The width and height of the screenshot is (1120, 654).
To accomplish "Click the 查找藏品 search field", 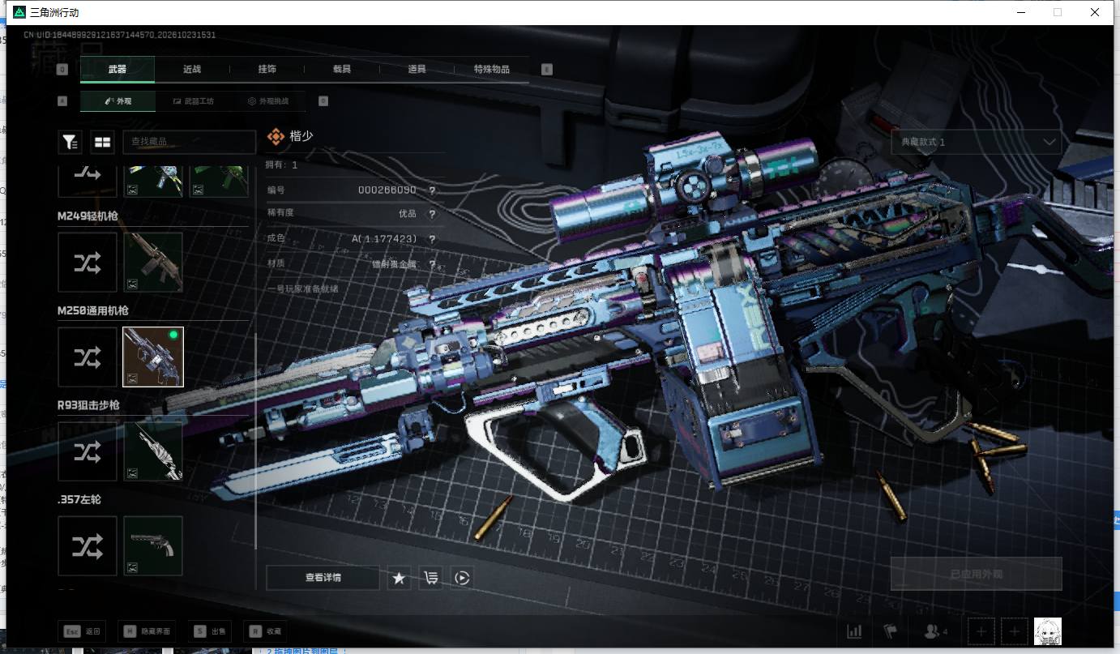I will [189, 142].
